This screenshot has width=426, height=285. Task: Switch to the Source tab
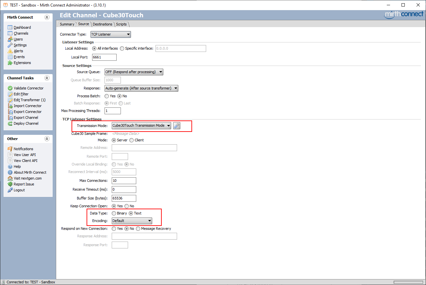pos(84,24)
